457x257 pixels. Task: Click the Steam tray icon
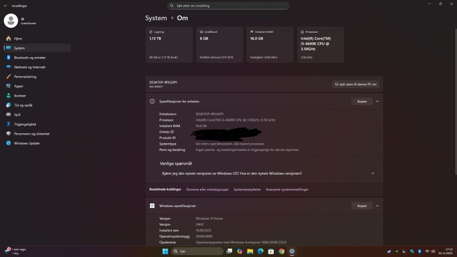click(x=389, y=251)
